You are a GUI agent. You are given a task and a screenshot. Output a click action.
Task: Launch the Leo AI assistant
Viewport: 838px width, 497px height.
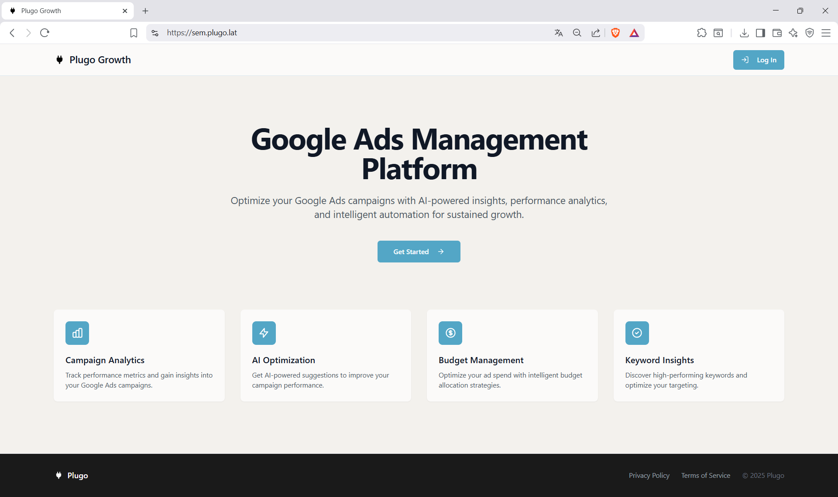tap(793, 33)
